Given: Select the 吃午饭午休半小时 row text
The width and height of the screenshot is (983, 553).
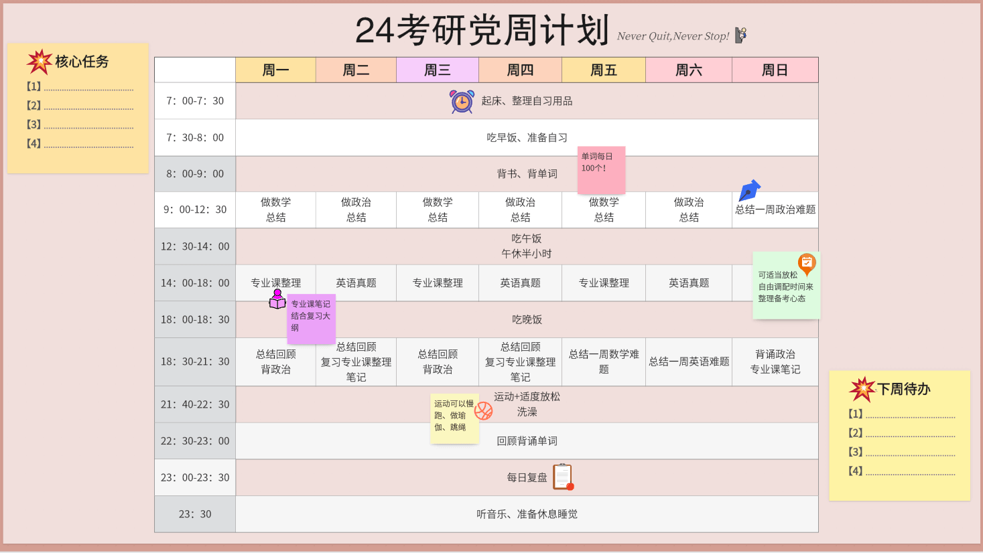Looking at the screenshot, I should (x=527, y=246).
